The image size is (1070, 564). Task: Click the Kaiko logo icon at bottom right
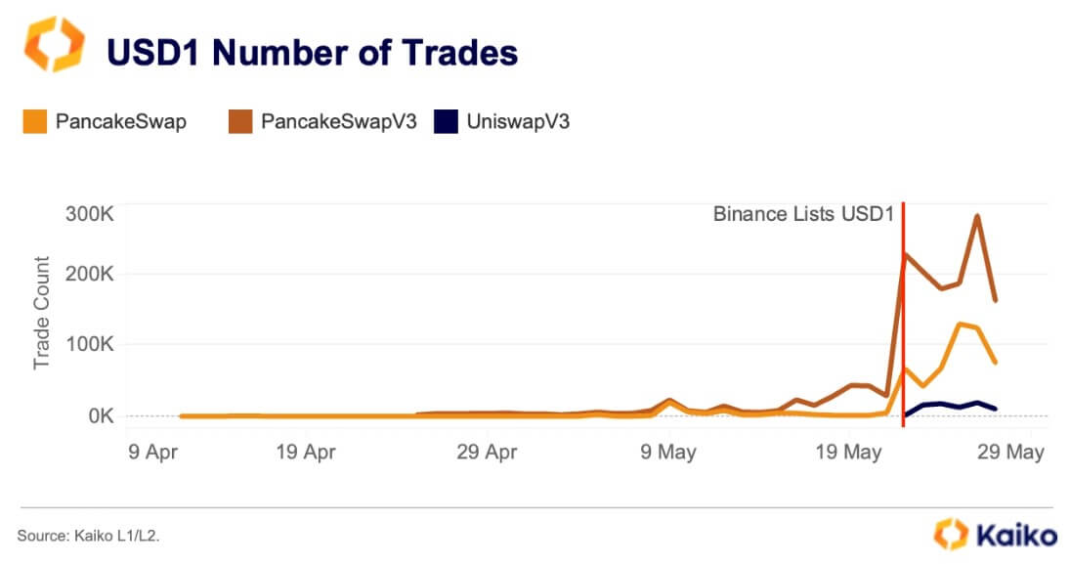coord(949,534)
